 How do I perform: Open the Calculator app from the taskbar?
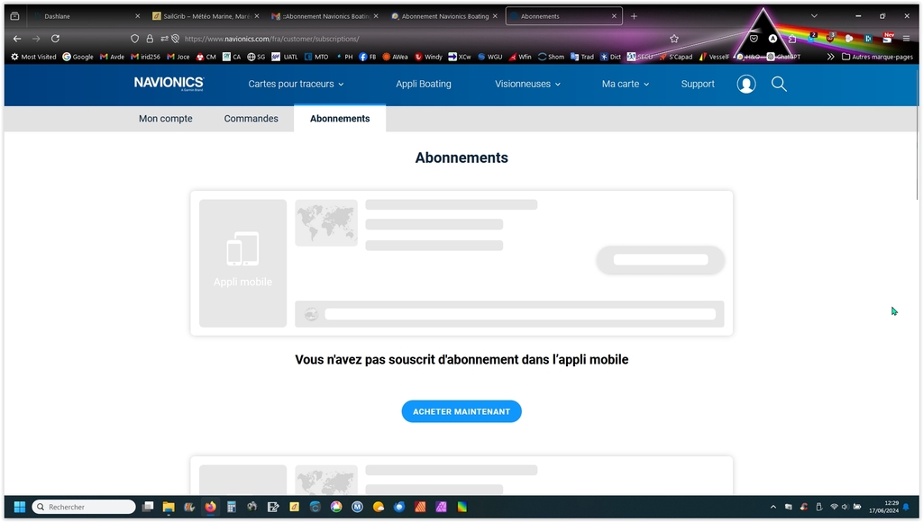pyautogui.click(x=232, y=507)
